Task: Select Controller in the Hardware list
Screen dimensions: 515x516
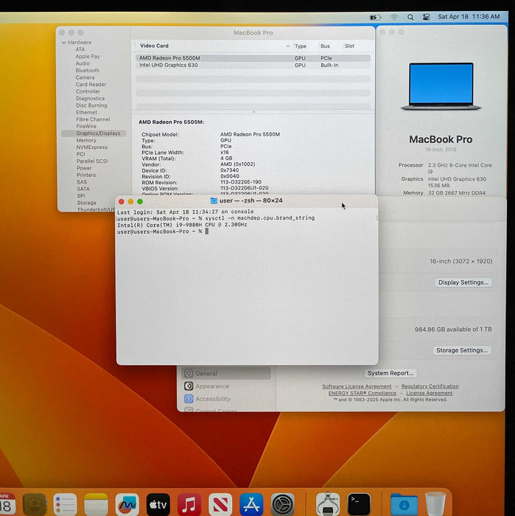Action: (88, 91)
